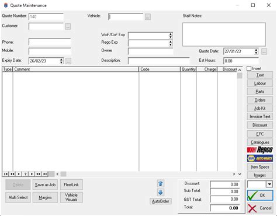Open FleetLink
Viewport: 277px width, 216px height.
[71, 184]
